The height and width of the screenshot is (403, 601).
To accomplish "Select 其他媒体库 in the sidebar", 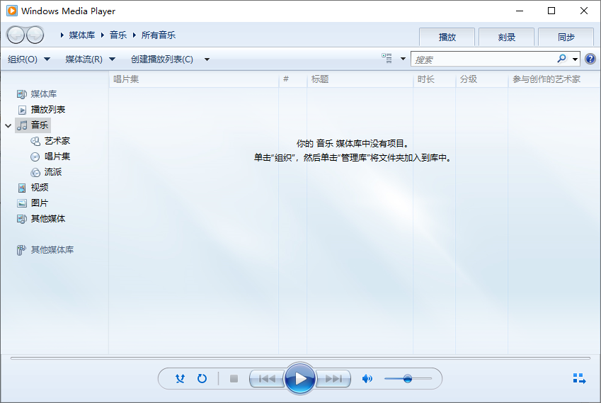I will pos(52,250).
